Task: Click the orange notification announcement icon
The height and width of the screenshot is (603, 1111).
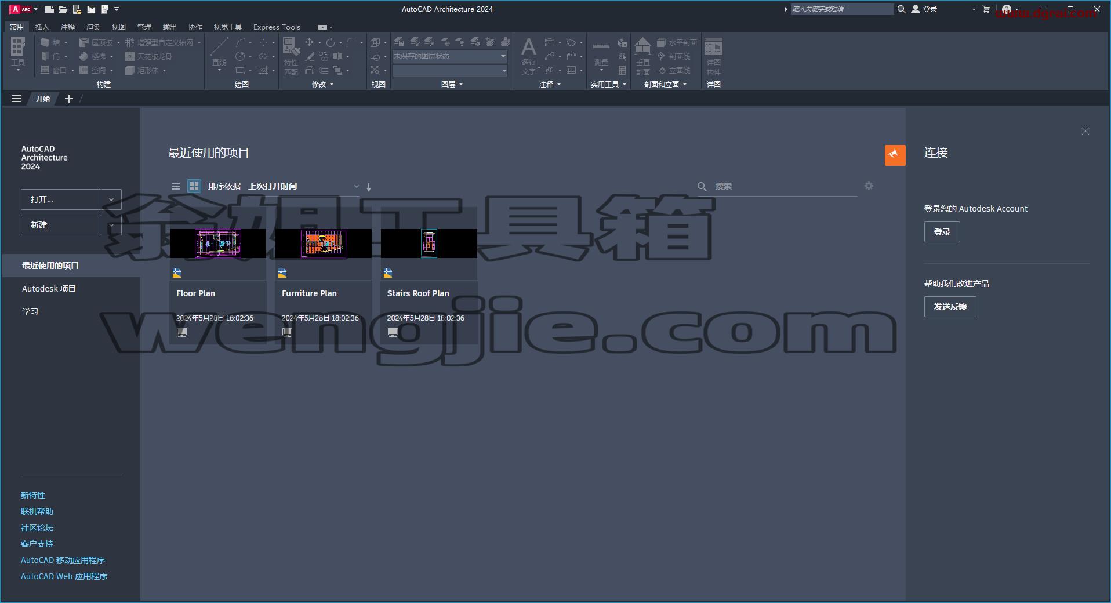Action: click(x=895, y=155)
